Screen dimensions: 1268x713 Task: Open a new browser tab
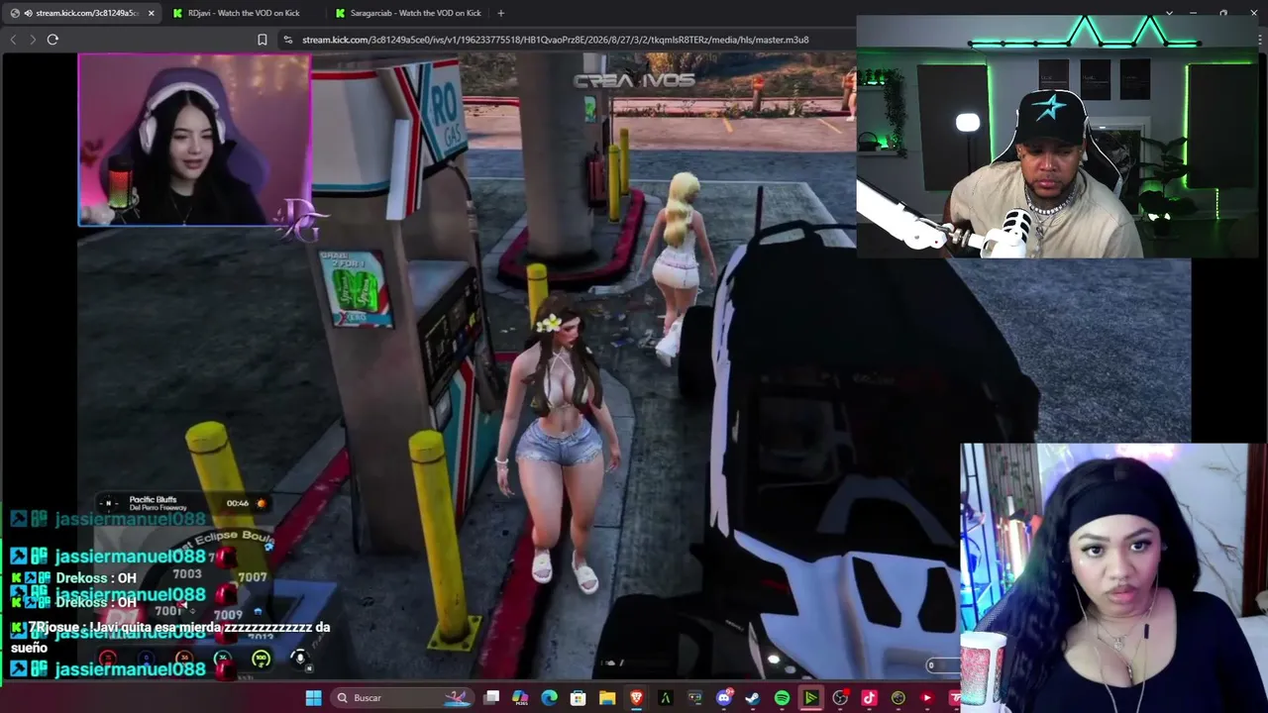(500, 13)
